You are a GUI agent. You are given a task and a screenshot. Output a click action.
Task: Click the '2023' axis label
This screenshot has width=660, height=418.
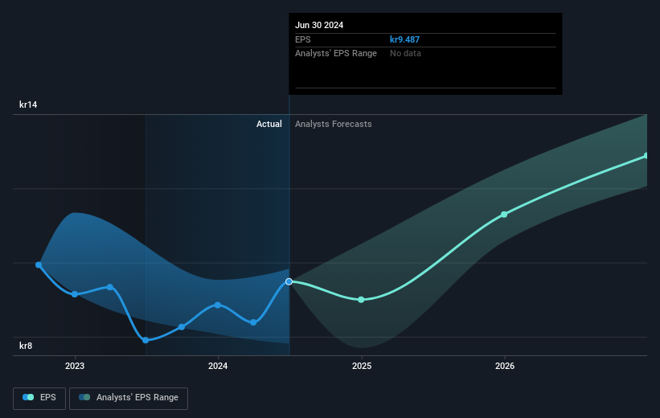pyautogui.click(x=75, y=367)
